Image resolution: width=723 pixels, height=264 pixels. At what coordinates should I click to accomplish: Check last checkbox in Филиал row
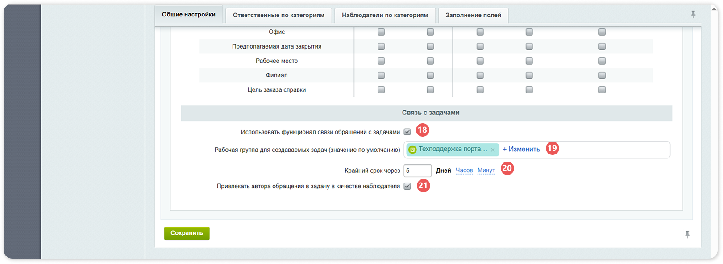click(602, 75)
